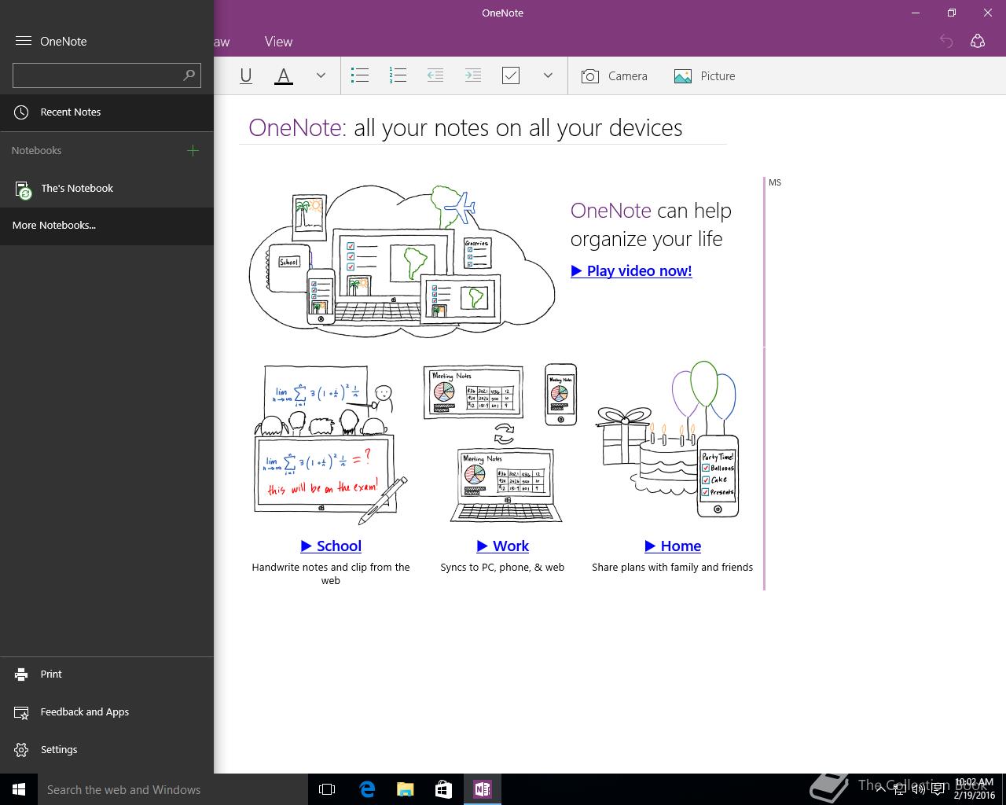Open Recent Notes
The width and height of the screenshot is (1006, 805).
click(x=107, y=112)
